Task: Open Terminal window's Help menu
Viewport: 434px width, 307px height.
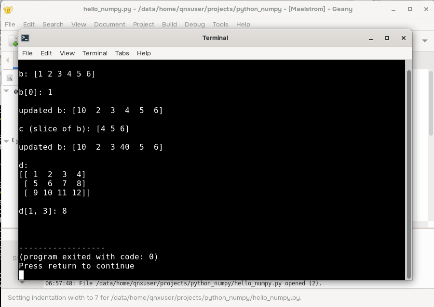Action: tap(144, 53)
